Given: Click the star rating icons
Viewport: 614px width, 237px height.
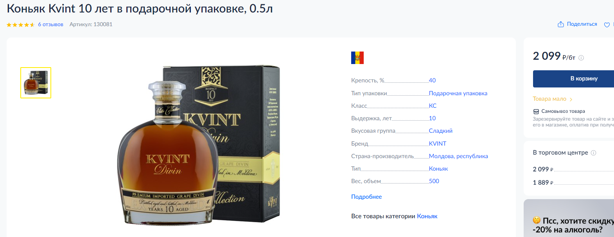Looking at the screenshot, I should 21,25.
